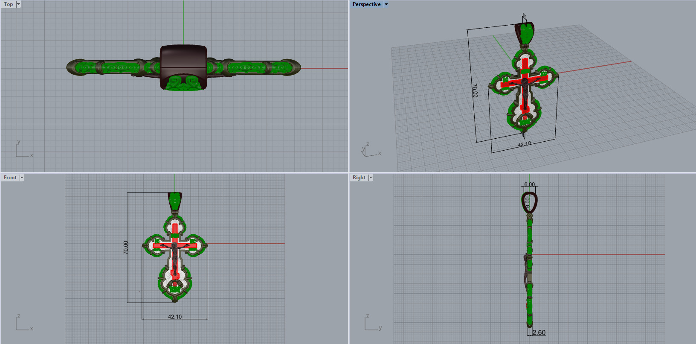
Task: Select the 42.10 dimension in Perspective view
Action: 524,144
